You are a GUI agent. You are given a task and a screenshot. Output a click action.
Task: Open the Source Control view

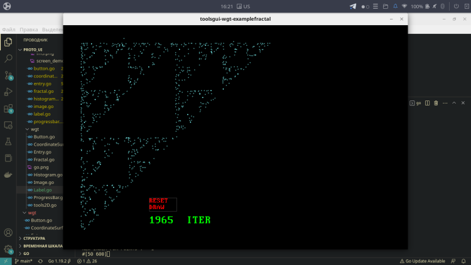pyautogui.click(x=8, y=75)
